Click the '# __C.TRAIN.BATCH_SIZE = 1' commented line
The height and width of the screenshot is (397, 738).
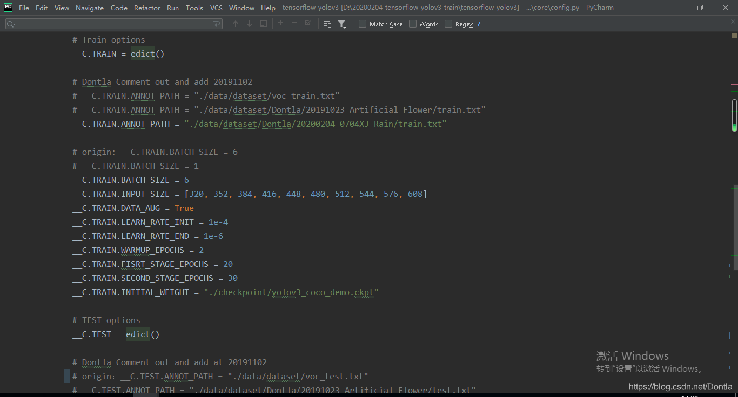pyautogui.click(x=136, y=166)
